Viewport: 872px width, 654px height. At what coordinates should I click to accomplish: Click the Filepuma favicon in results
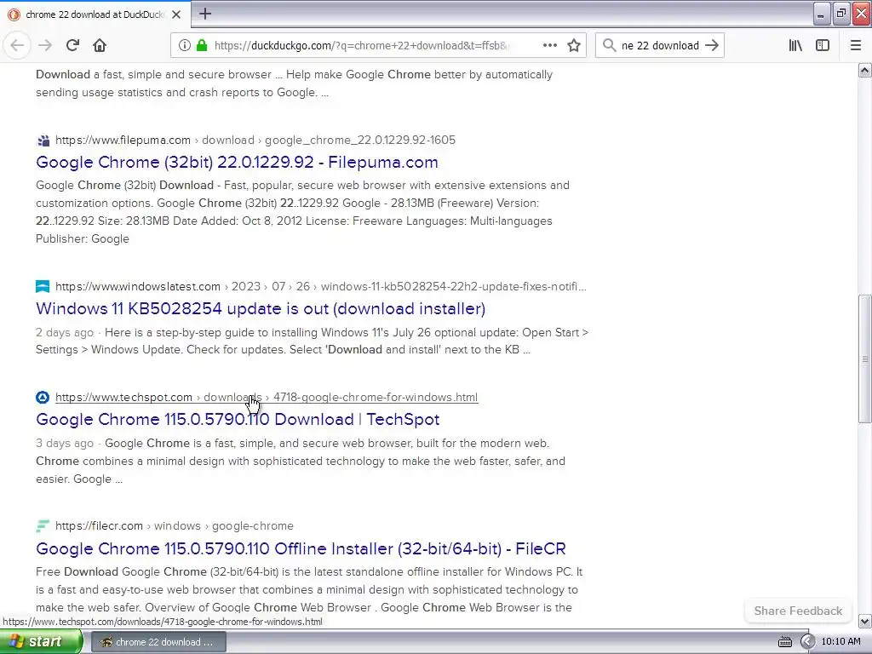click(x=43, y=141)
